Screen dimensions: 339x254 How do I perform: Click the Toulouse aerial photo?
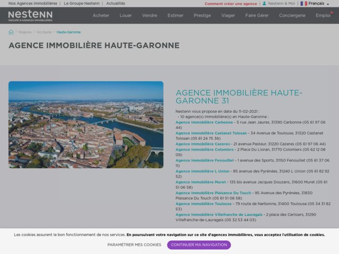tap(86, 125)
